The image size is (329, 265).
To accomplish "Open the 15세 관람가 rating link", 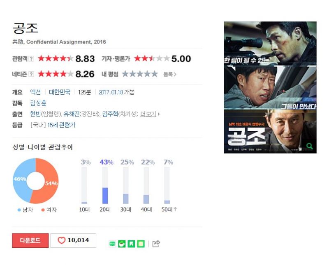I will click(61, 125).
